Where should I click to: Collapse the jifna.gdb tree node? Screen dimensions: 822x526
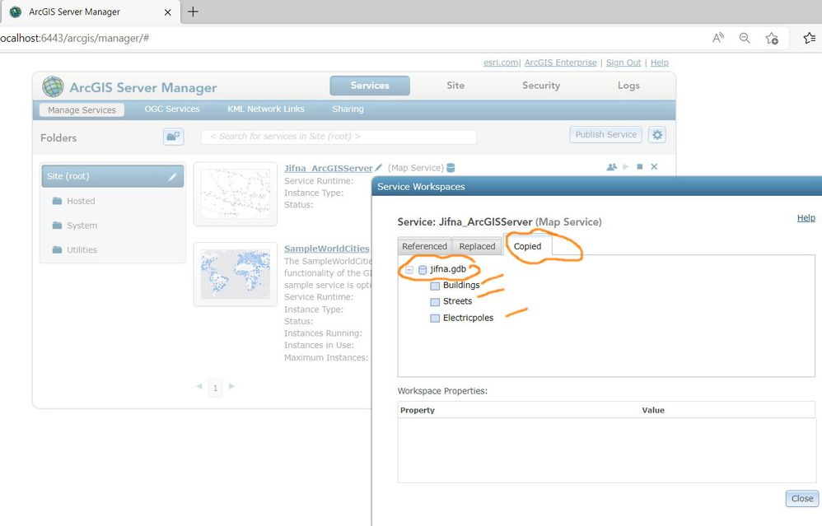click(x=409, y=270)
